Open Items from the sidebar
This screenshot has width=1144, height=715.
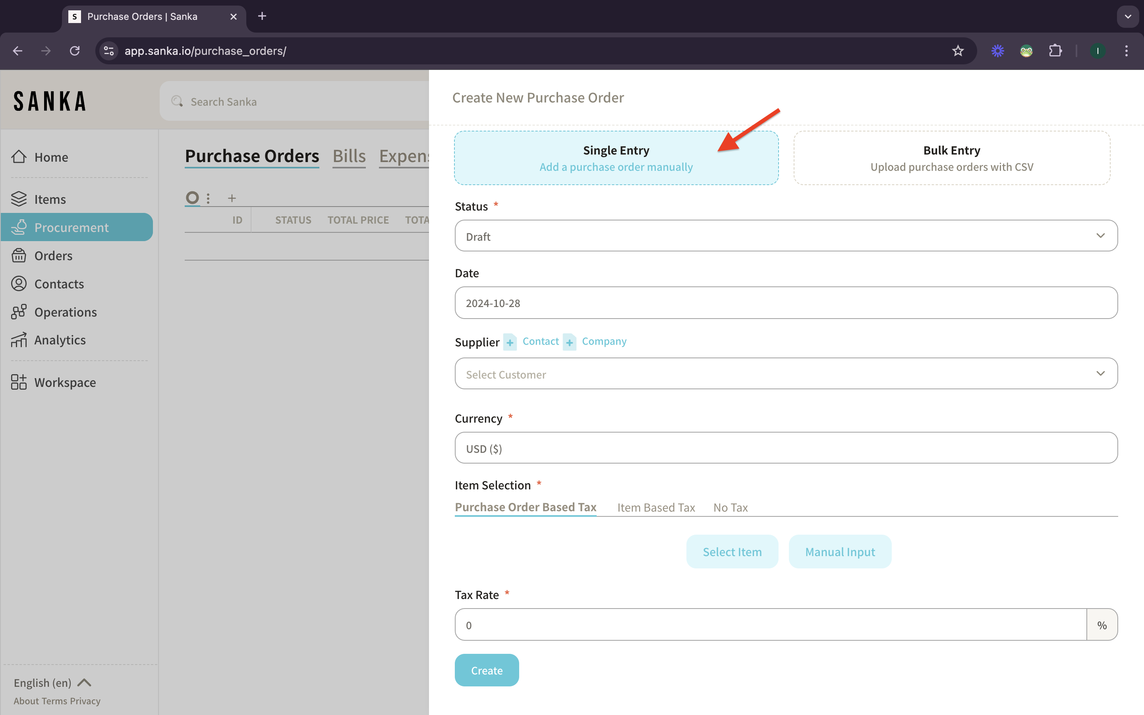[x=50, y=199]
